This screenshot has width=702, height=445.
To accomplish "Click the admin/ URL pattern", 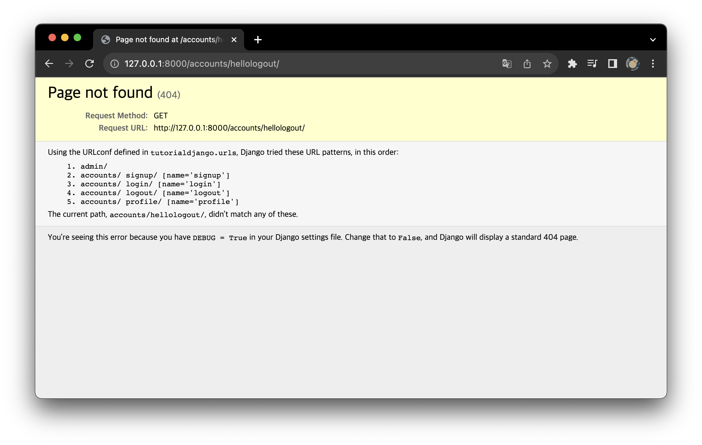I will coord(94,166).
